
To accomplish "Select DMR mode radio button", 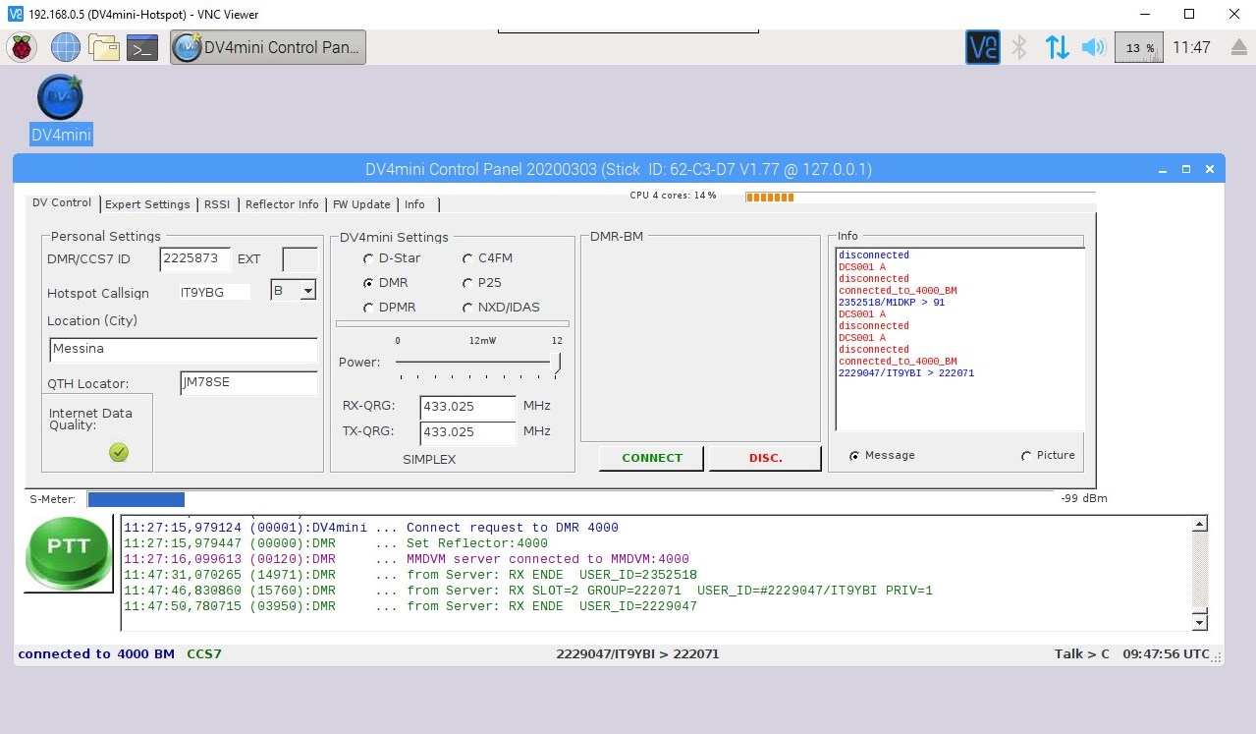I will click(368, 283).
